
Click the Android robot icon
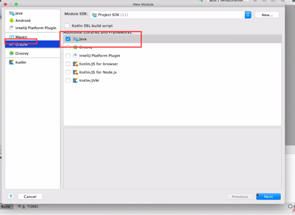coord(12,20)
